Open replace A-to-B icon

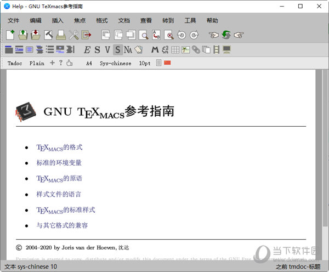click(156, 35)
